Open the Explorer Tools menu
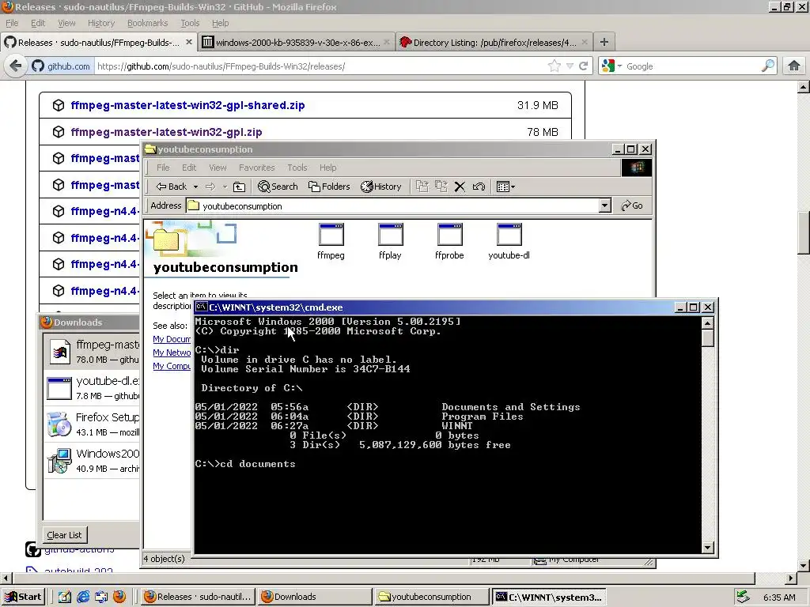 297,168
